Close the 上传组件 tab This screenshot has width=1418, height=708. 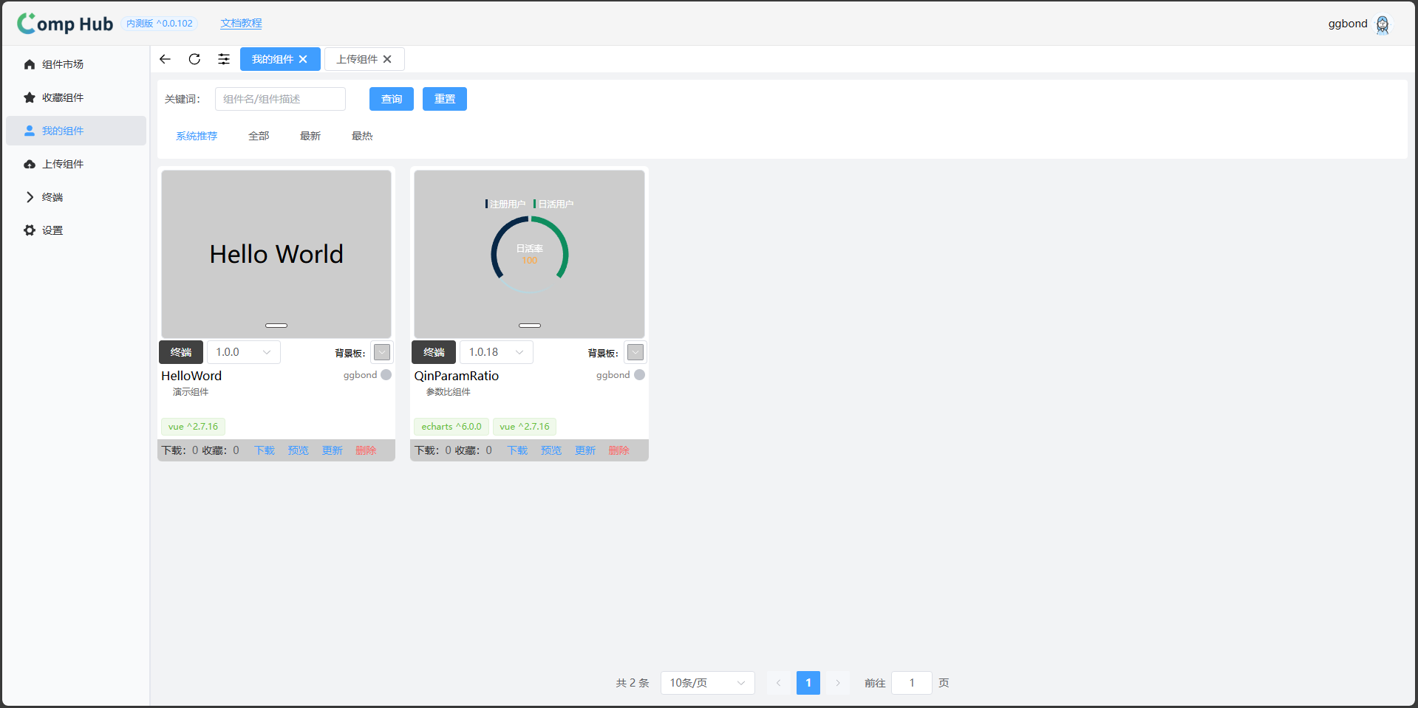coord(387,59)
